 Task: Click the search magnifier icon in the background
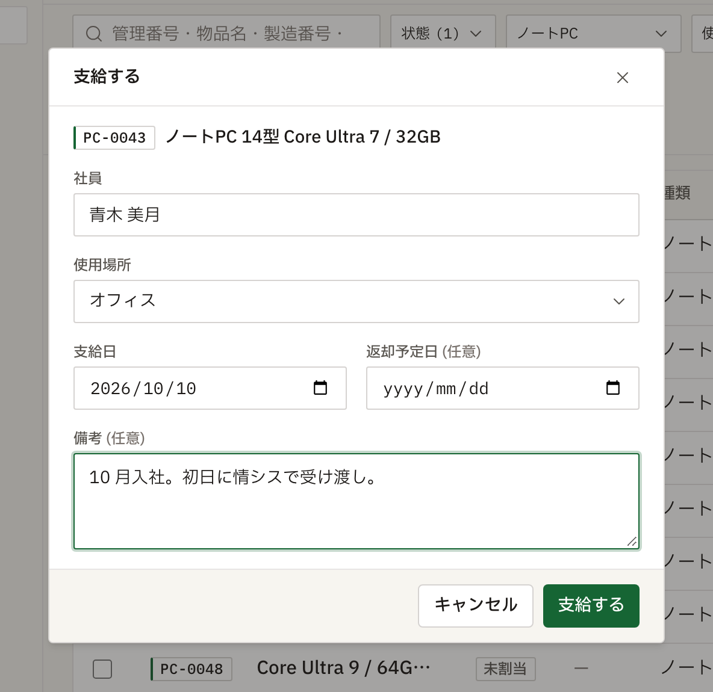[x=94, y=34]
